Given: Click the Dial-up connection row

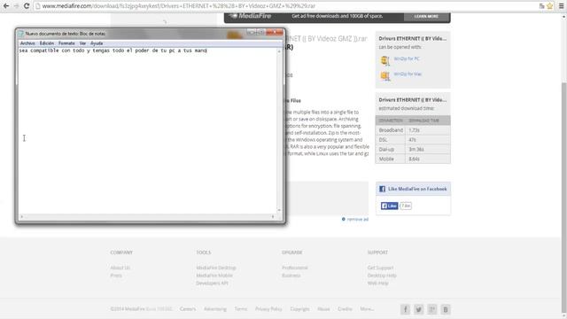Looking at the screenshot, I should [x=413, y=150].
